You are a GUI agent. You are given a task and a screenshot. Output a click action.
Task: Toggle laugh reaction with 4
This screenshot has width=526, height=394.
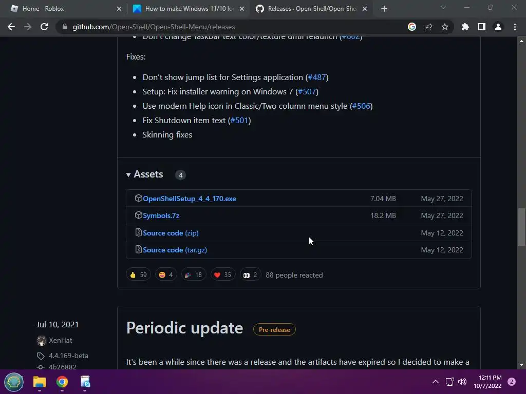pos(166,275)
